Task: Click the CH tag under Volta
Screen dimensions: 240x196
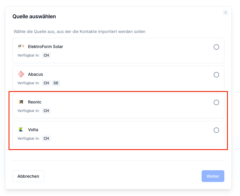Action: click(46, 139)
